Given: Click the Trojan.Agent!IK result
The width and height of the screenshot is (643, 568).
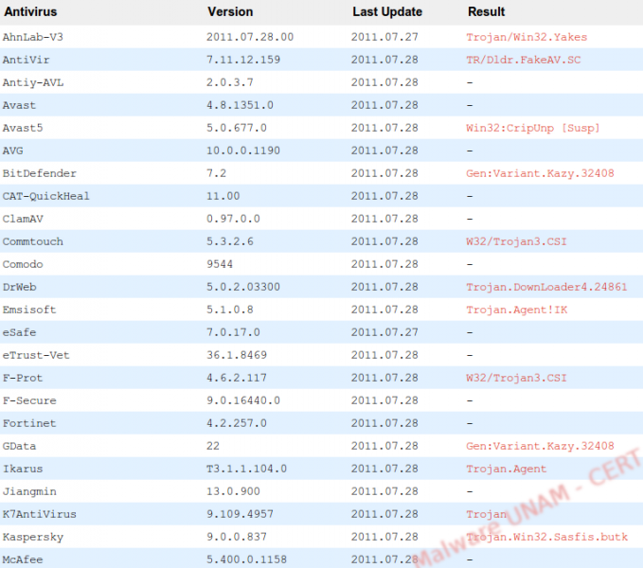Looking at the screenshot, I should click(x=517, y=310).
